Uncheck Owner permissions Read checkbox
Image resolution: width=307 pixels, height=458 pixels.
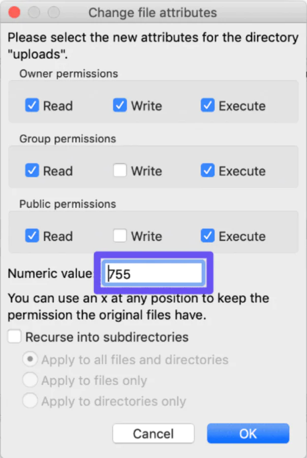32,105
